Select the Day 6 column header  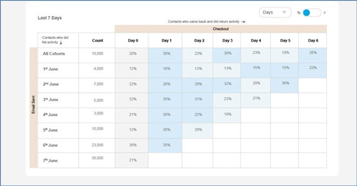[x=313, y=40]
